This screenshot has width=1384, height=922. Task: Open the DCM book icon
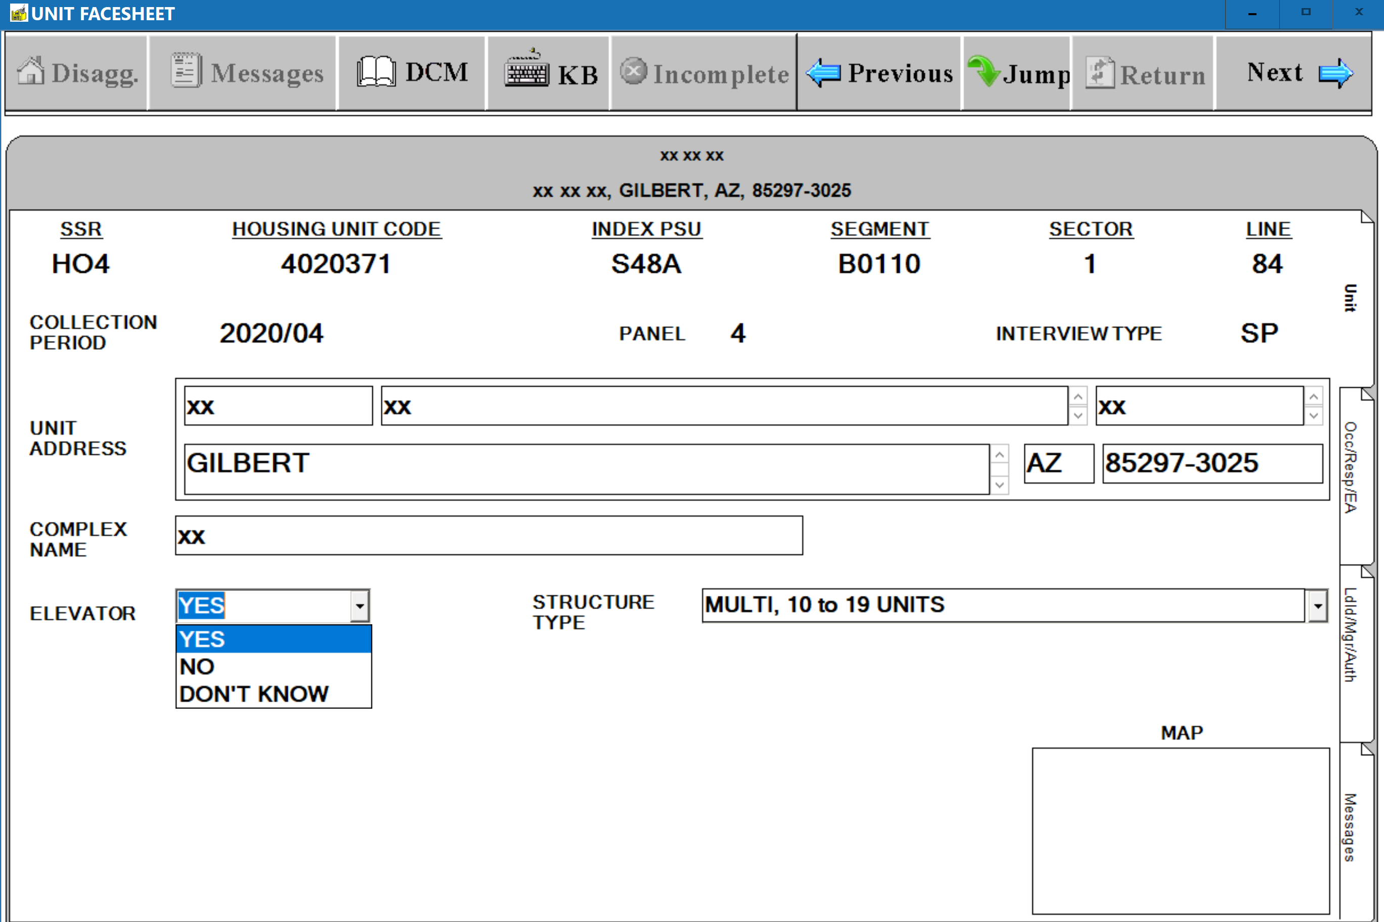click(376, 72)
